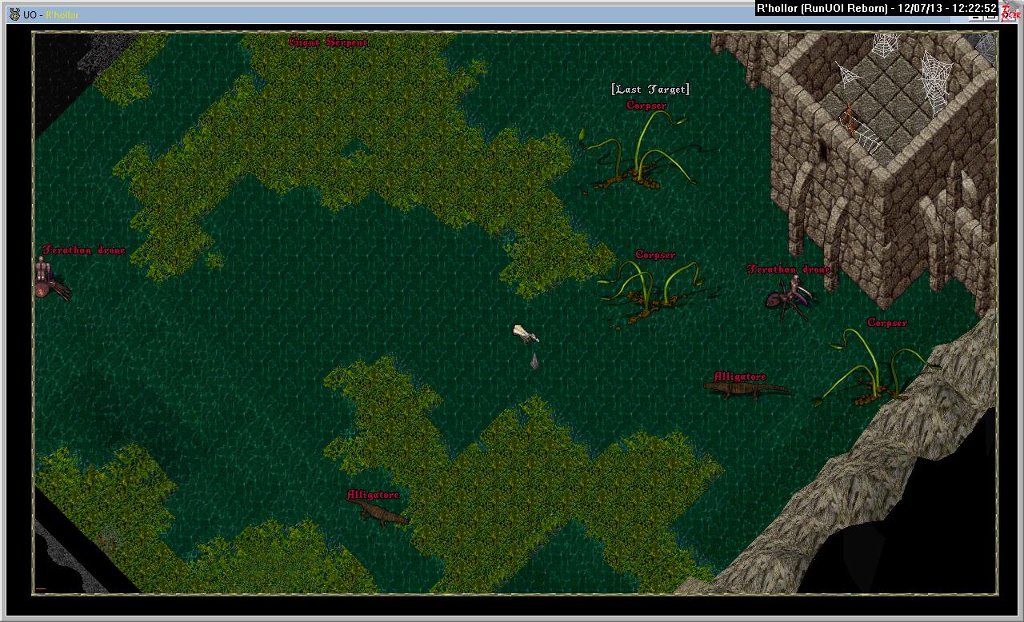
Task: Target the Corpser plant next to the cliff
Action: click(x=876, y=368)
